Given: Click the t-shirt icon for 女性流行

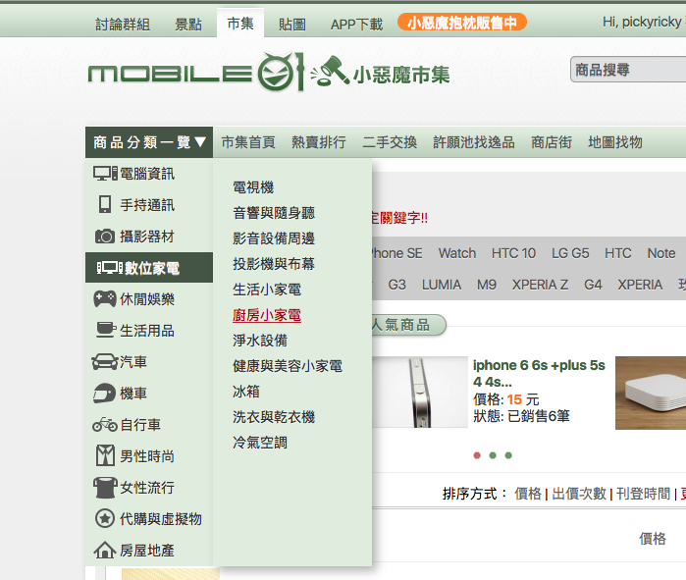Looking at the screenshot, I should click(x=105, y=488).
